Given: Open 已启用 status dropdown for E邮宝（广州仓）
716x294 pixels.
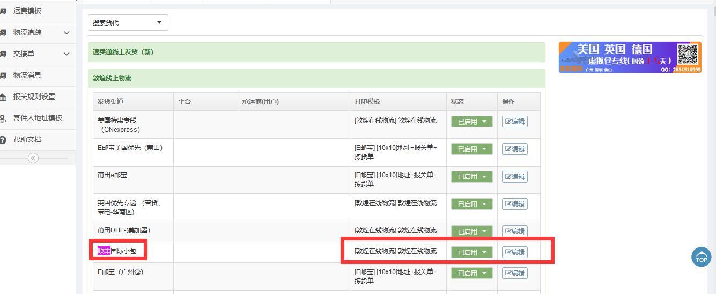Looking at the screenshot, I should click(471, 273).
